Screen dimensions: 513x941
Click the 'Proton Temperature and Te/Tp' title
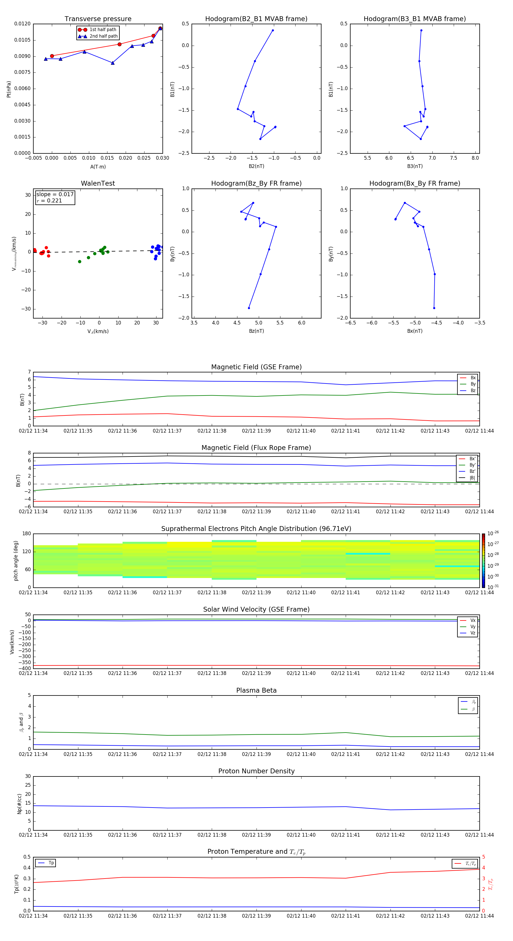pos(256,852)
